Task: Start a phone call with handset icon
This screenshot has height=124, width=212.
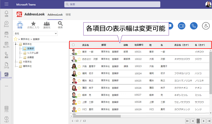Action: point(194,26)
